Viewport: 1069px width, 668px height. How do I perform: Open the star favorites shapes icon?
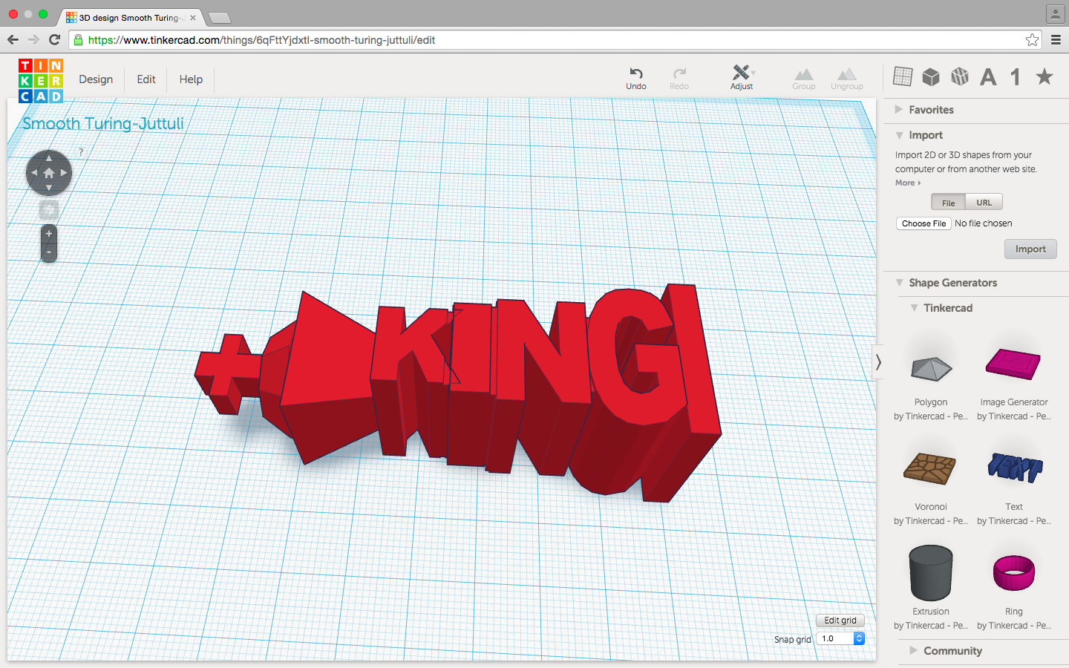1045,76
